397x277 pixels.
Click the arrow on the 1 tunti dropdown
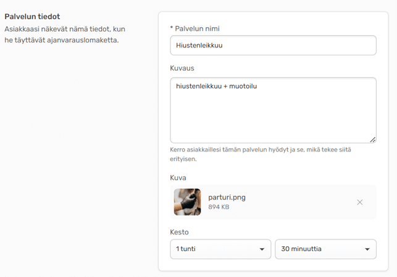coord(262,249)
